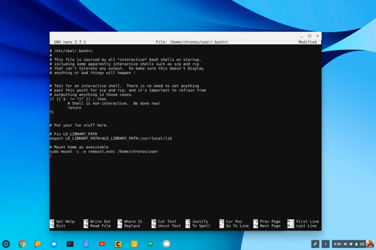The width and height of the screenshot is (376, 250).
Task: Open Google Play Music from shelf
Action: (x=38, y=244)
